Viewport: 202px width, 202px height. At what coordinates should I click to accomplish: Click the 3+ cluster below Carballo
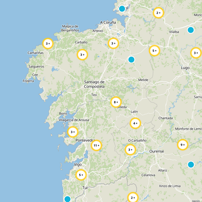[82, 55]
